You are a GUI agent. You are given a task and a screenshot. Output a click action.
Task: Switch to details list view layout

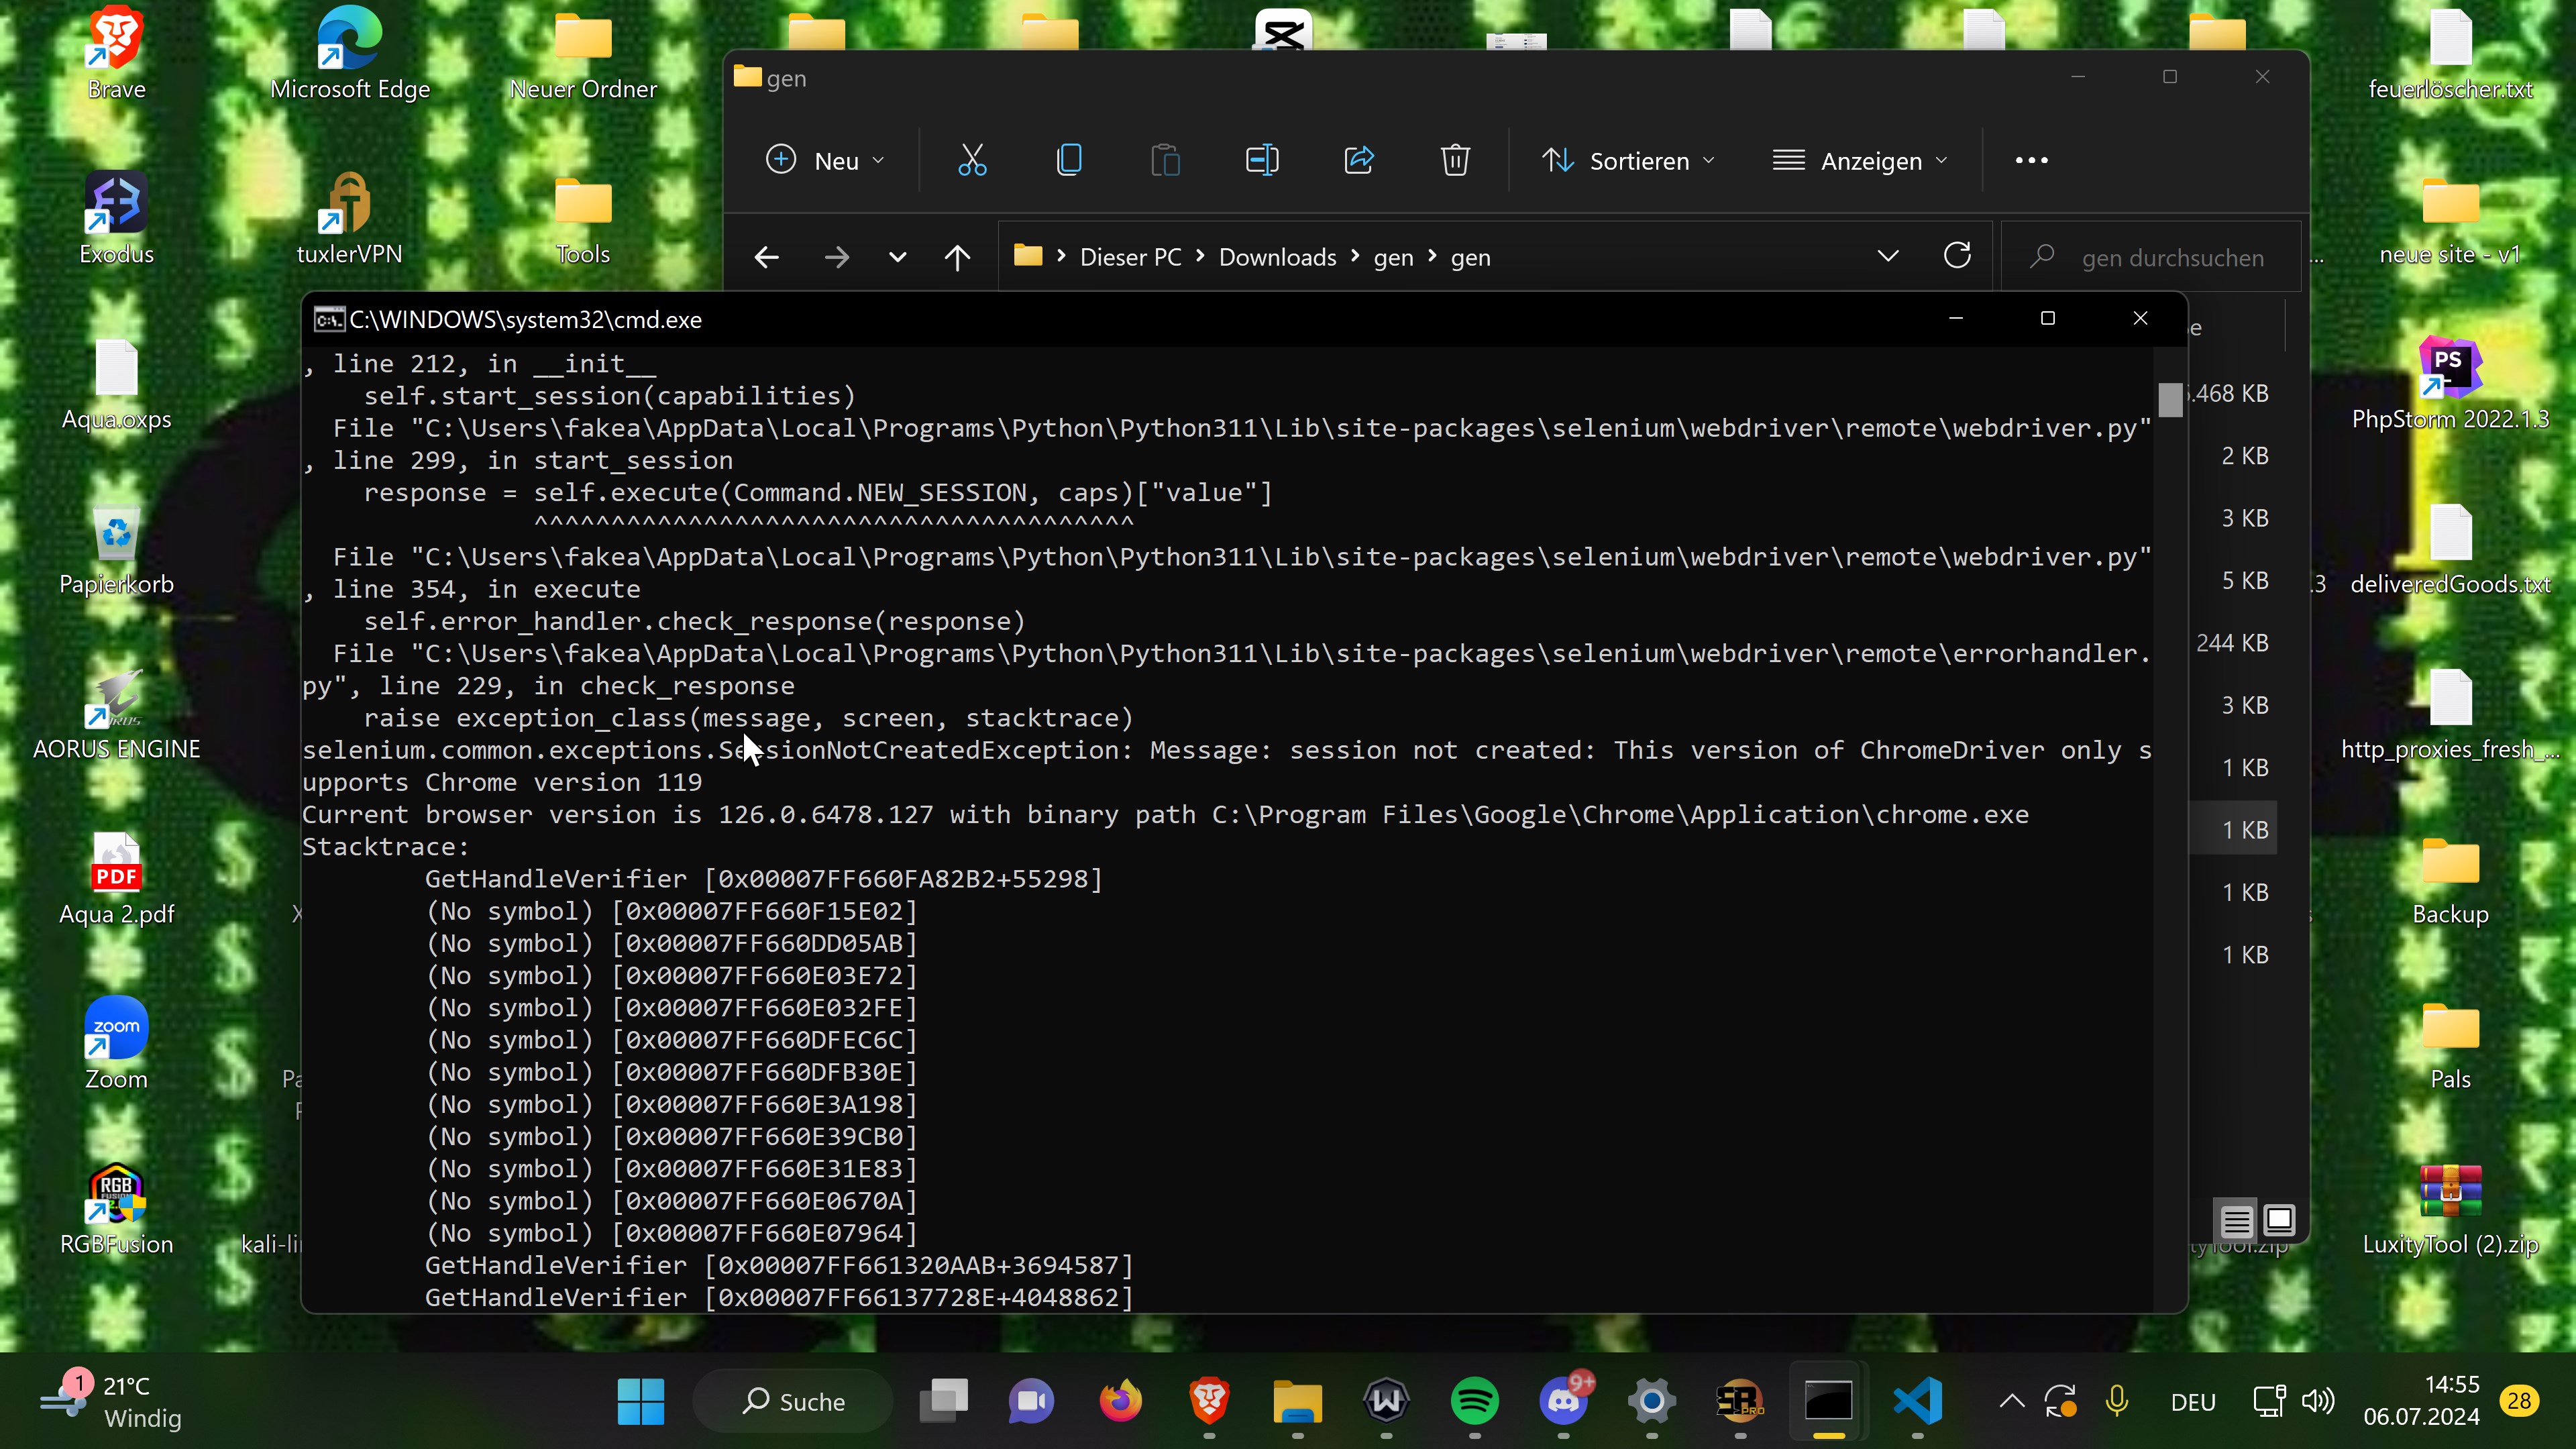click(x=2236, y=1221)
